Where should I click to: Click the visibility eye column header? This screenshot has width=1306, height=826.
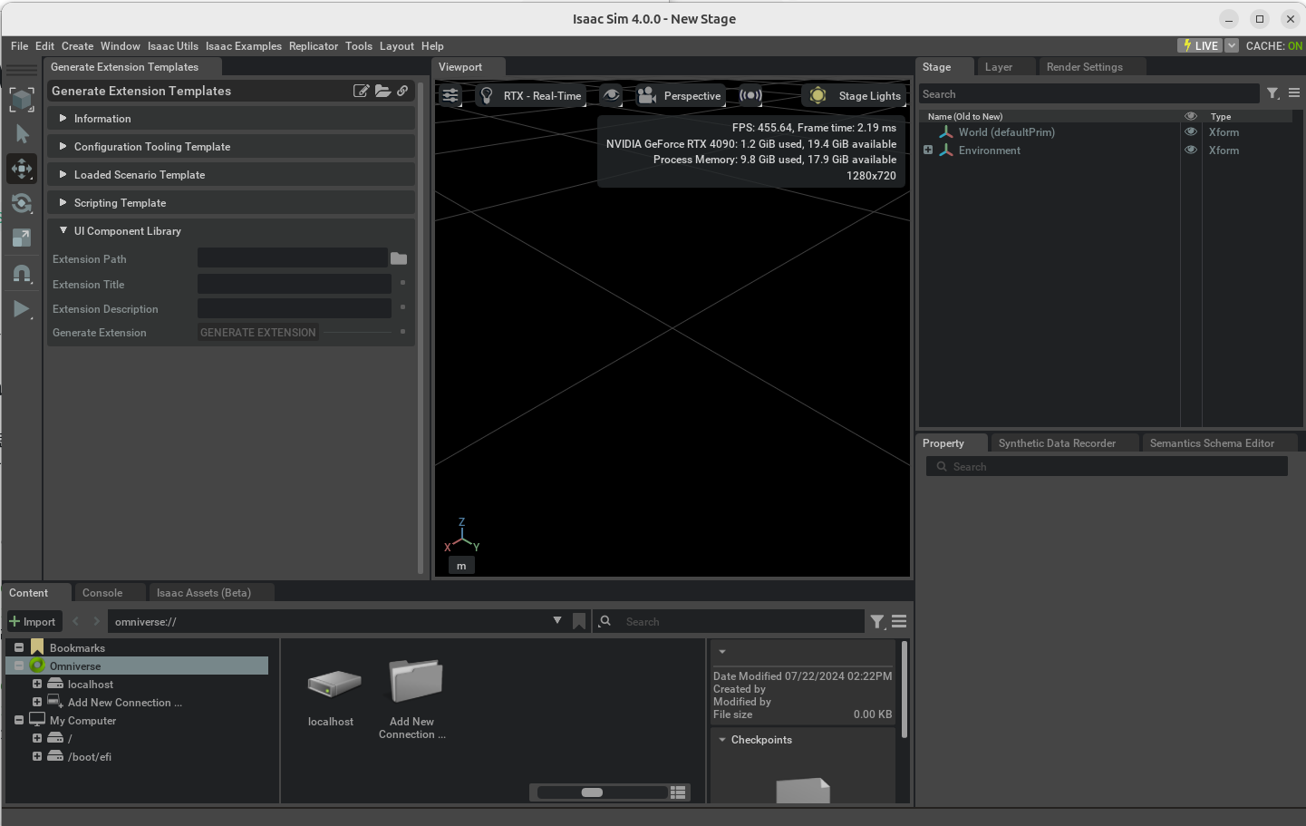(x=1191, y=116)
